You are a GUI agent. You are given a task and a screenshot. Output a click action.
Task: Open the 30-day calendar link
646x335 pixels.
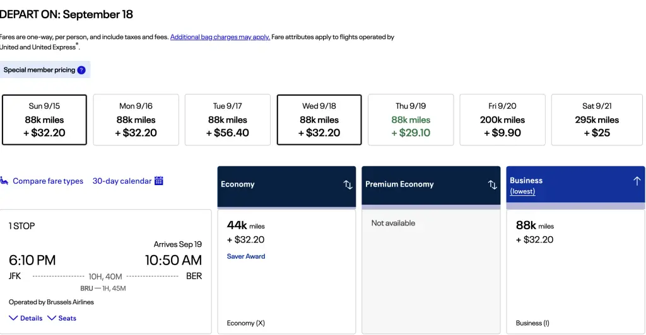[x=122, y=181]
